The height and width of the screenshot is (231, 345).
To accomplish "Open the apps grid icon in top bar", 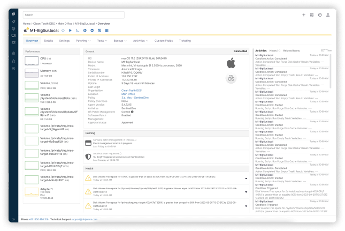I will coord(311,15).
